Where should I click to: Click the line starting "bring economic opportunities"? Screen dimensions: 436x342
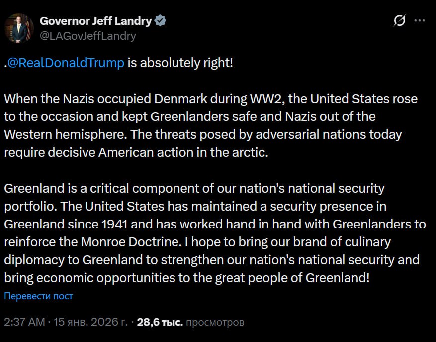(x=186, y=278)
